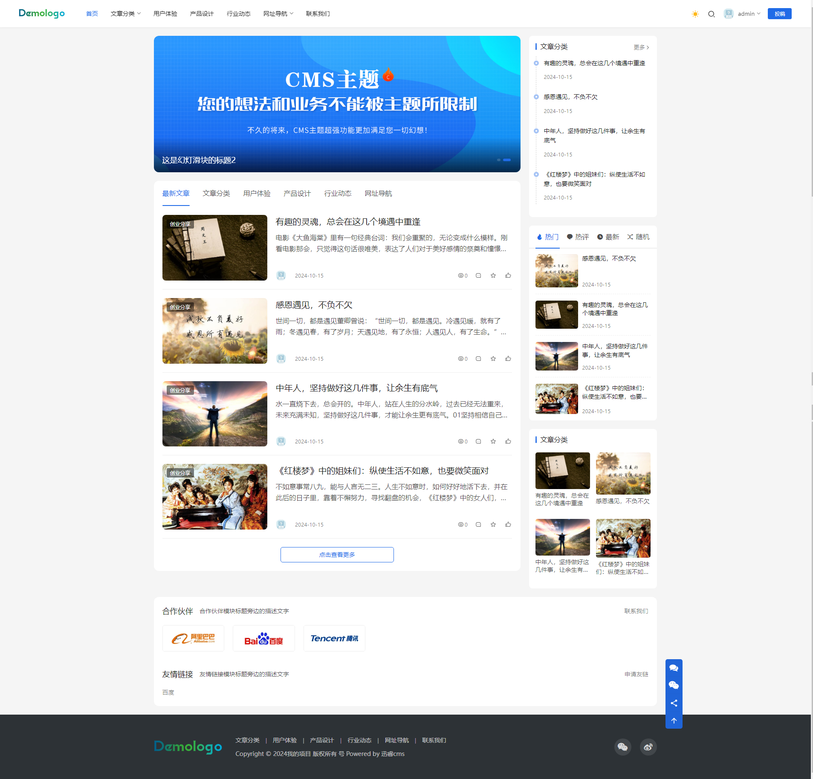813x779 pixels.
Task: Click the WeChat icon in the footer
Action: [622, 747]
